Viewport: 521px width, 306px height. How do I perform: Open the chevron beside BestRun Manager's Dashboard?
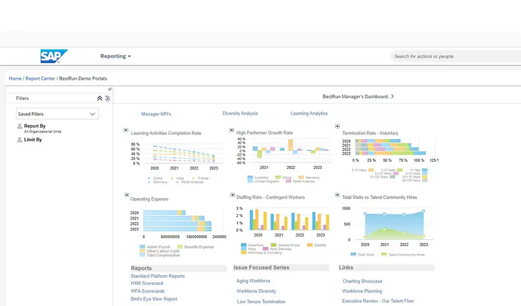tap(392, 96)
